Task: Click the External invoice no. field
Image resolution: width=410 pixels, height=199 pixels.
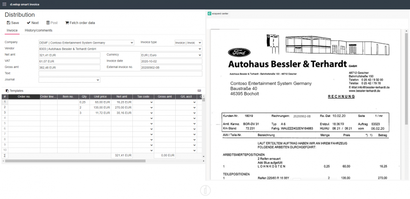Action: tap(171, 67)
